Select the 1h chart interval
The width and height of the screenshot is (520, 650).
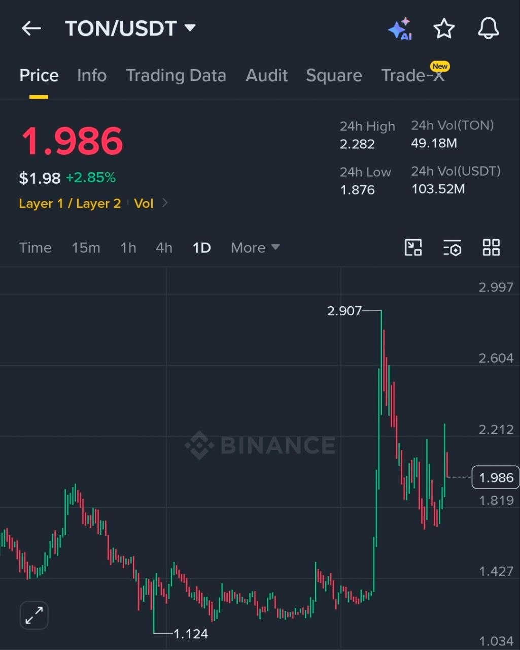128,248
